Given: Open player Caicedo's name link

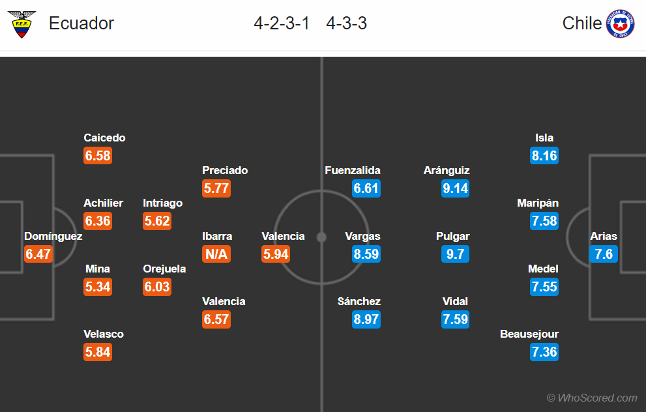Looking at the screenshot, I should 104,138.
